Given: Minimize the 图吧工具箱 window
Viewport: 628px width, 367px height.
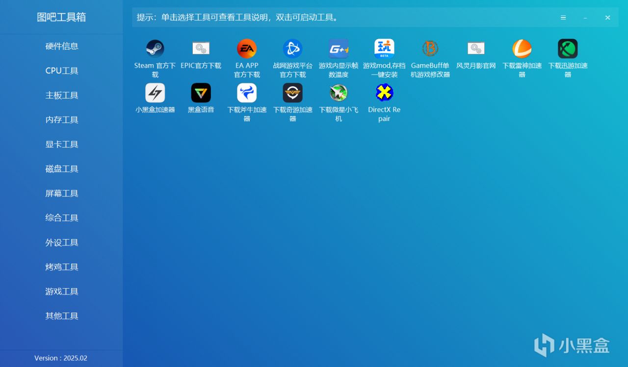Looking at the screenshot, I should point(585,18).
